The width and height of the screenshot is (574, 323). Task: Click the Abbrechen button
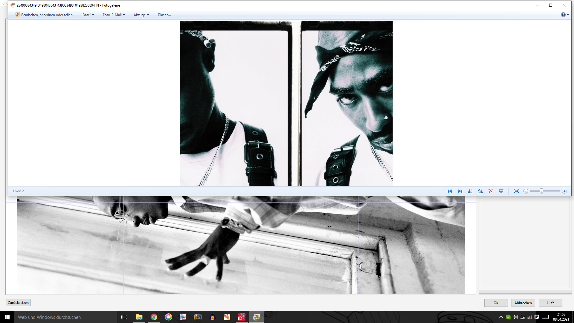pyautogui.click(x=523, y=303)
